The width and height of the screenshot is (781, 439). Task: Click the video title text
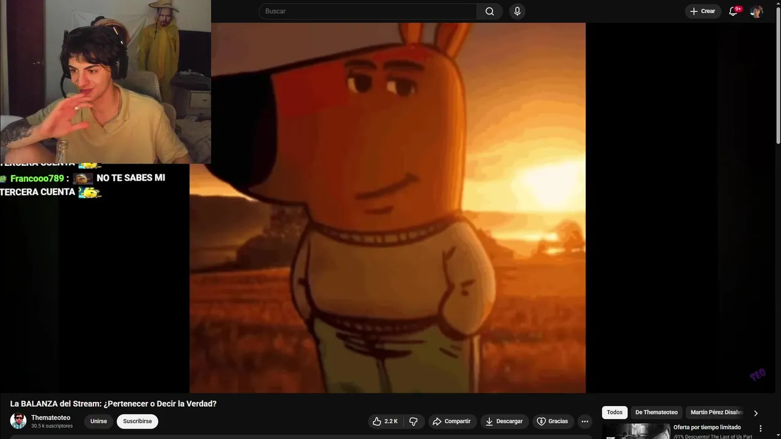coord(113,404)
